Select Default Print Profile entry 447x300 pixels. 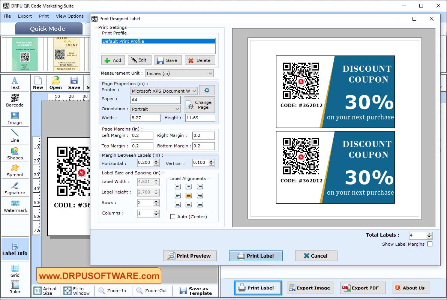coord(158,41)
